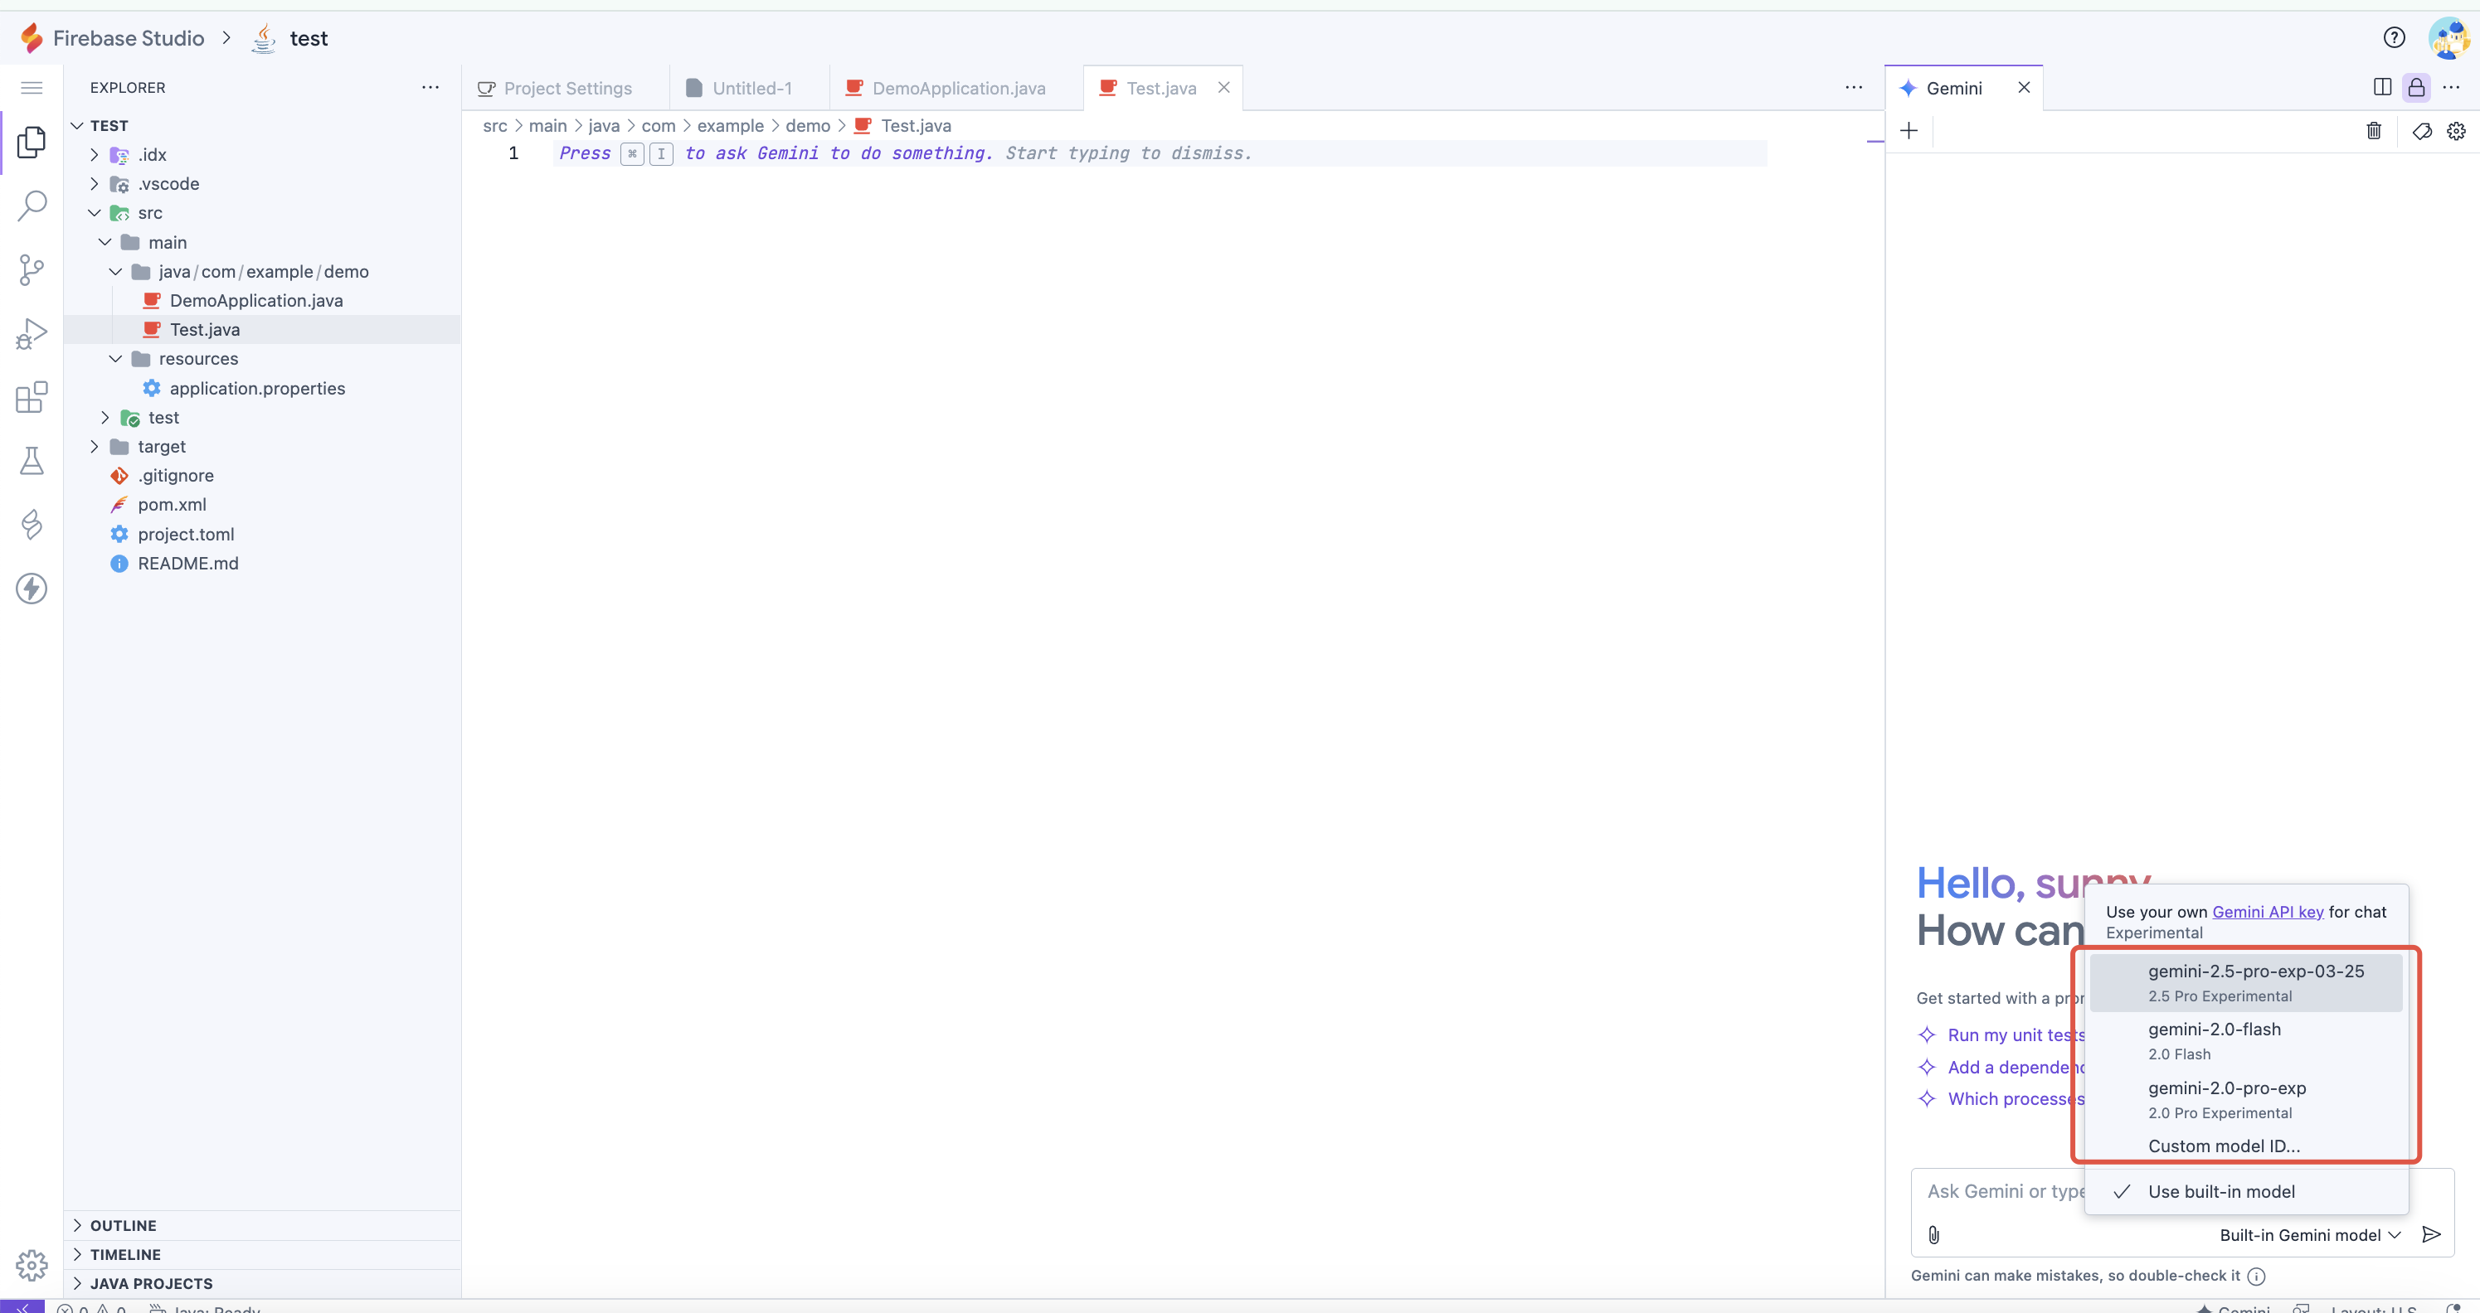
Task: Choose gemini-2.0-flash from the model menu
Action: tap(2215, 1039)
